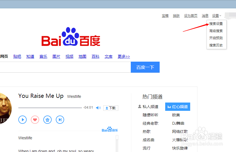Select the 私人频道 channel
236x152 pixels.
click(x=148, y=107)
